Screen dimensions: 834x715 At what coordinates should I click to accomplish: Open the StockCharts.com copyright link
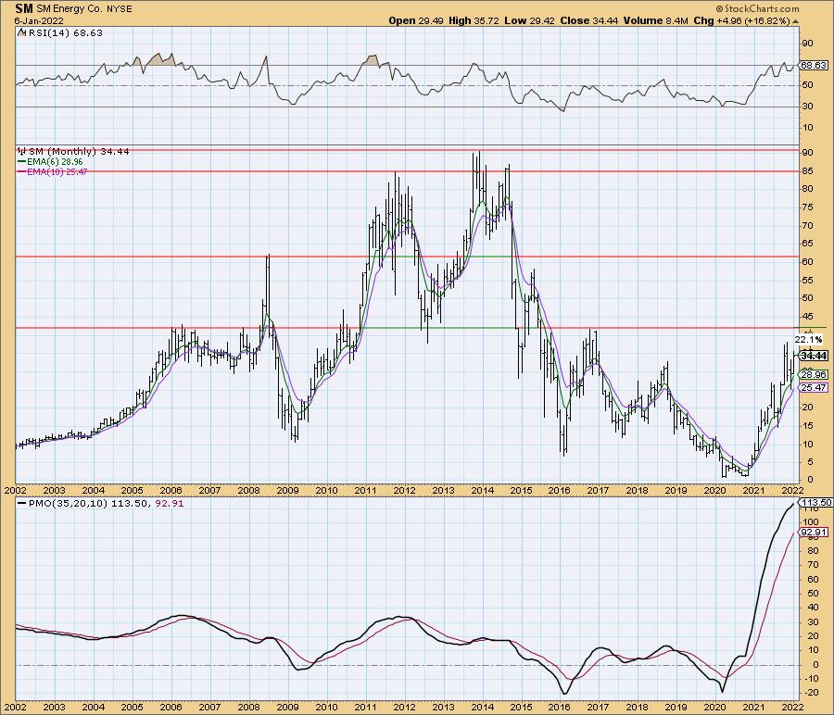(x=757, y=8)
